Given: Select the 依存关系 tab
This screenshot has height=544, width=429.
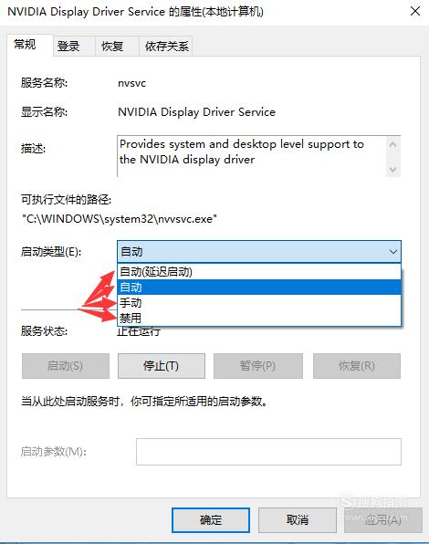Looking at the screenshot, I should point(166,47).
